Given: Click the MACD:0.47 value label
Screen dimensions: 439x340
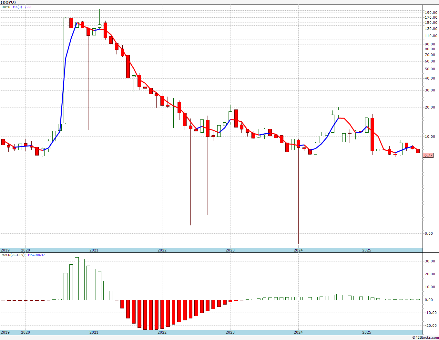Looking at the screenshot, I should (x=36, y=255).
